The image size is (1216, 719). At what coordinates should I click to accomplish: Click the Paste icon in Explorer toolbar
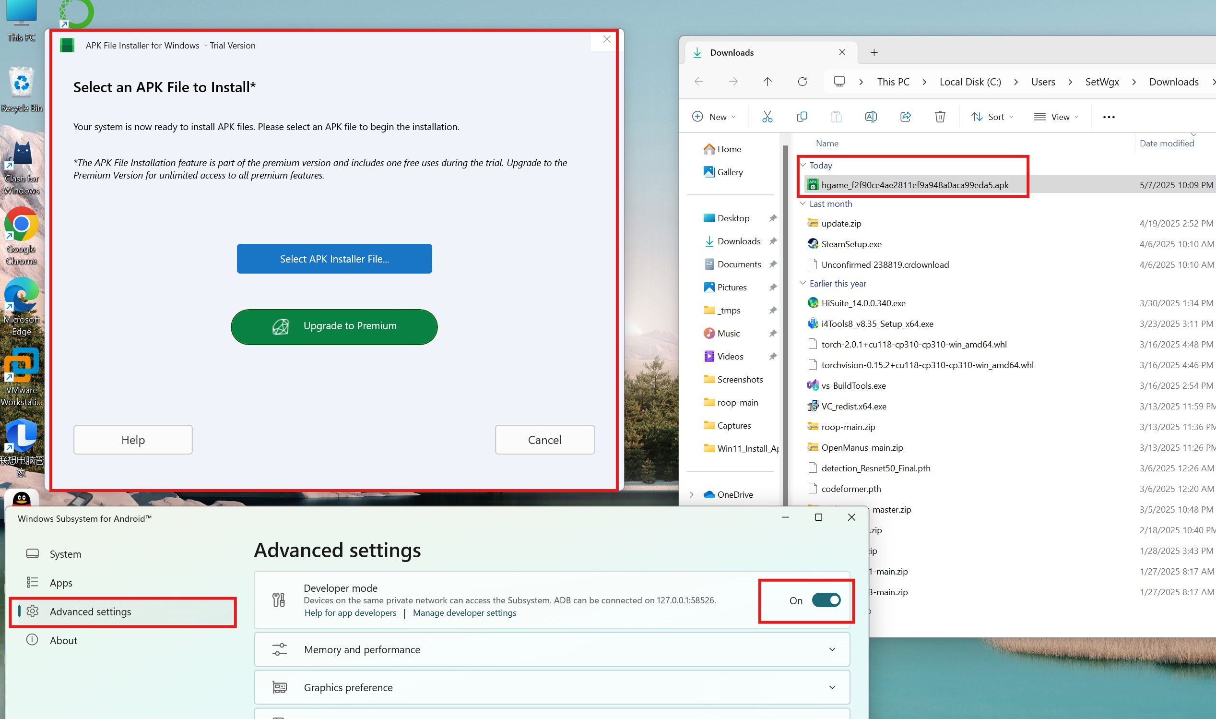[x=836, y=117]
